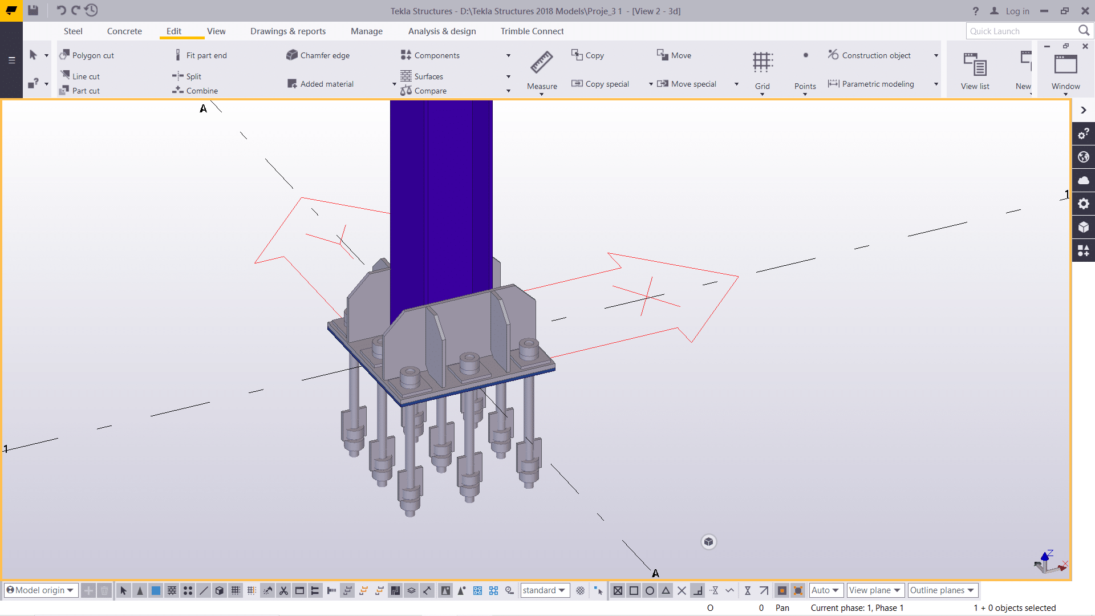This screenshot has width=1095, height=616.
Task: Expand the View plane dropdown
Action: click(875, 590)
